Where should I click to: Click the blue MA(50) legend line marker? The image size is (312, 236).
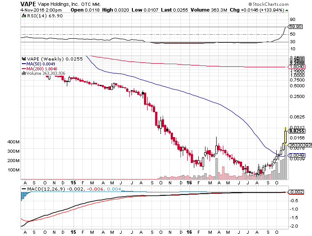tap(24, 64)
